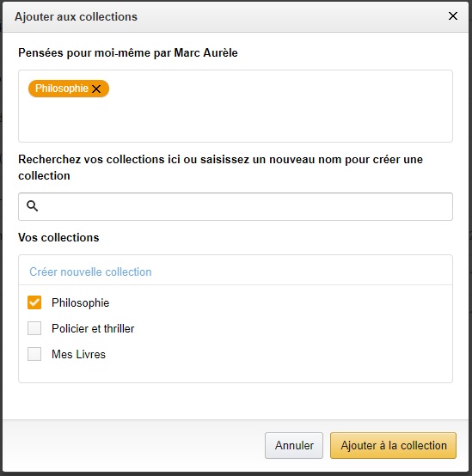Click the Recherchez vos collections instruction text

pos(220,168)
